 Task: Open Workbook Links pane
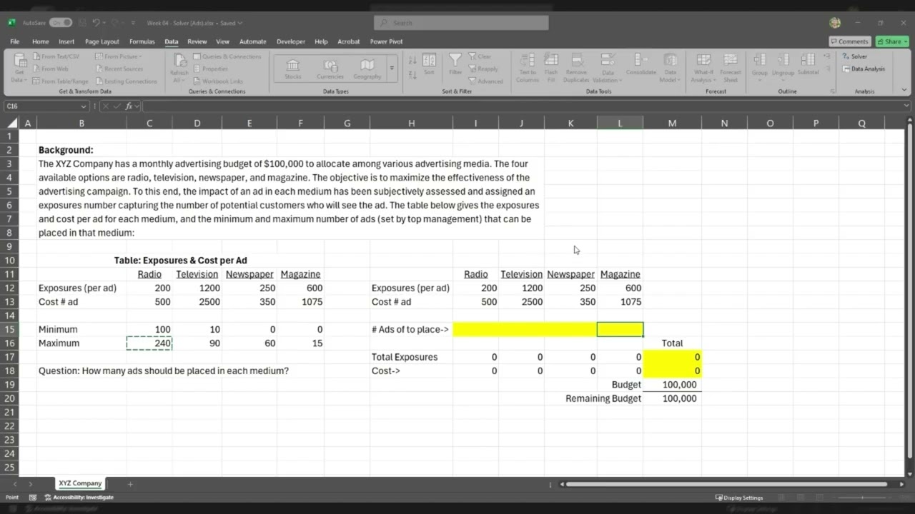(218, 81)
